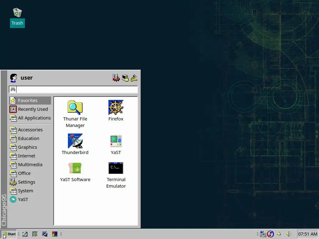Open the Education category
The image size is (319, 239).
(30, 138)
